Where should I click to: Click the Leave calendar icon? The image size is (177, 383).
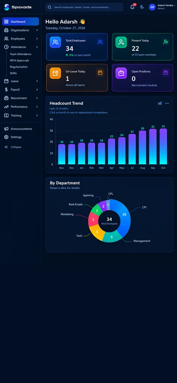click(6, 81)
